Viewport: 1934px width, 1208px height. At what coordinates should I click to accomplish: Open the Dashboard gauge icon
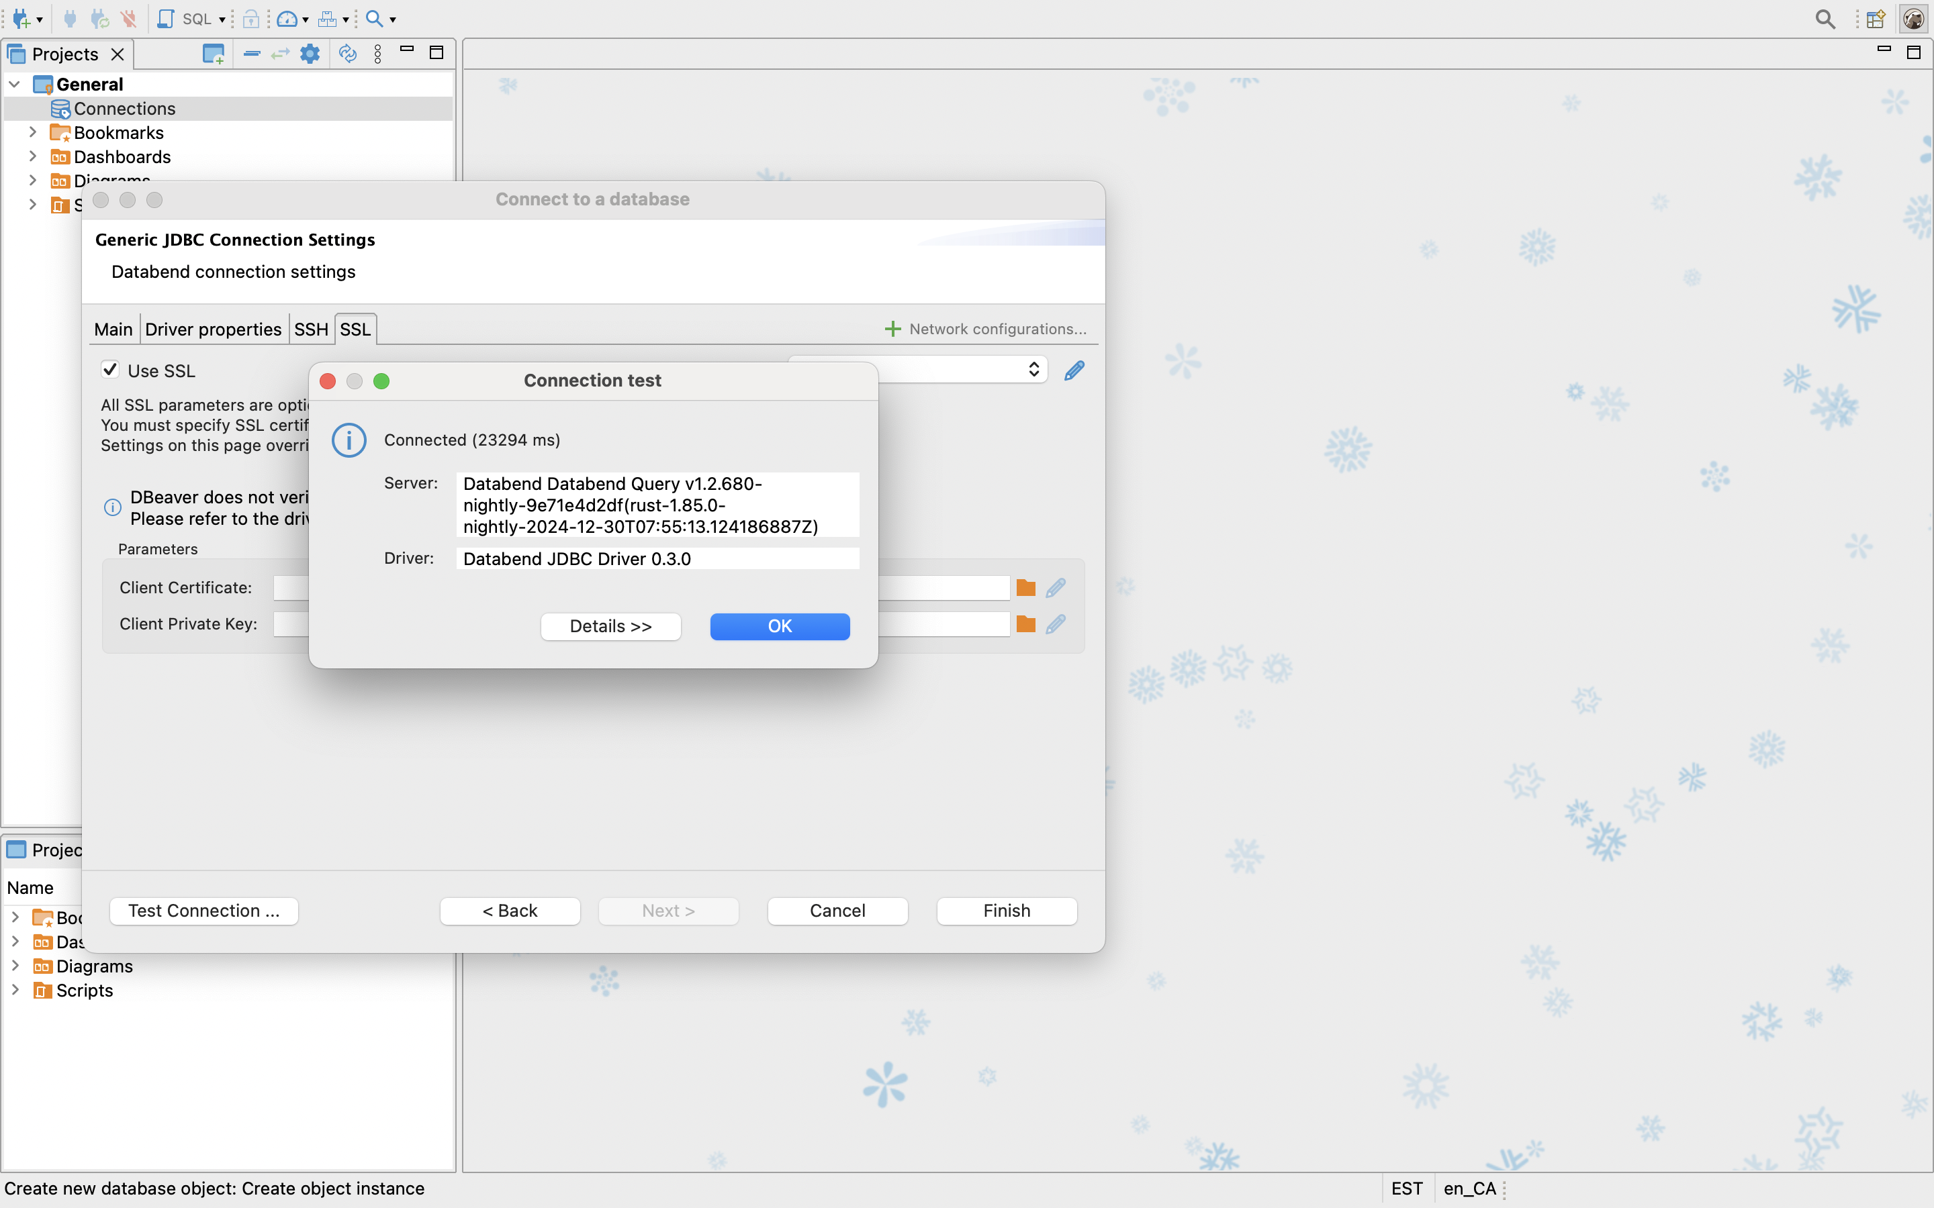pyautogui.click(x=287, y=18)
